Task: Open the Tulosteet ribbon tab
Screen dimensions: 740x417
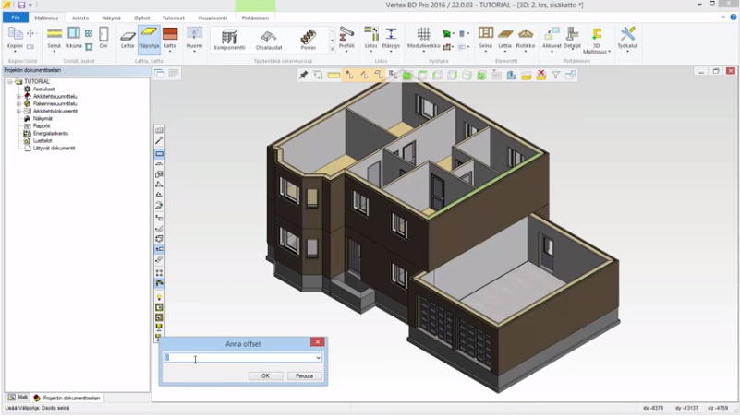Action: 173,18
